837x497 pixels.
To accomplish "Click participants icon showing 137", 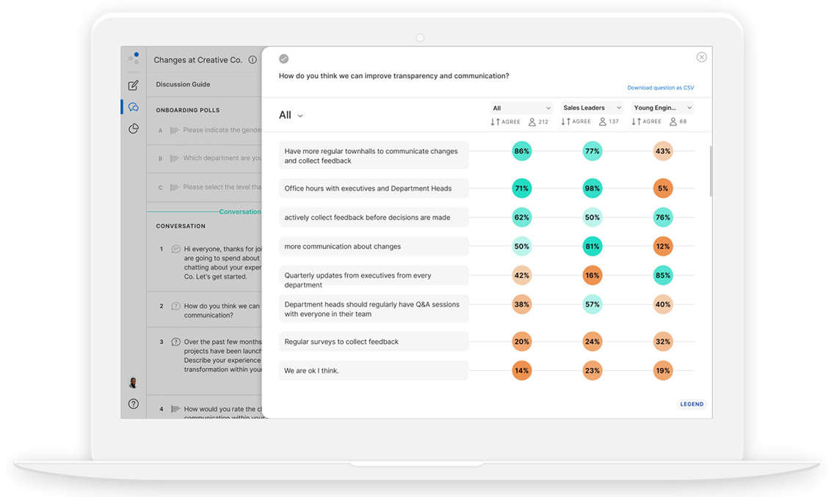I will pyautogui.click(x=603, y=122).
